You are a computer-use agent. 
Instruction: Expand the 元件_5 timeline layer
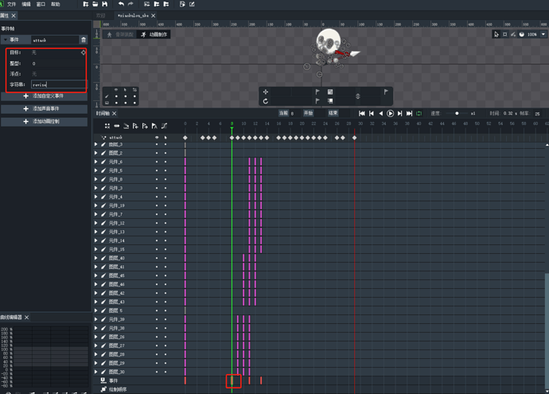[x=96, y=170]
